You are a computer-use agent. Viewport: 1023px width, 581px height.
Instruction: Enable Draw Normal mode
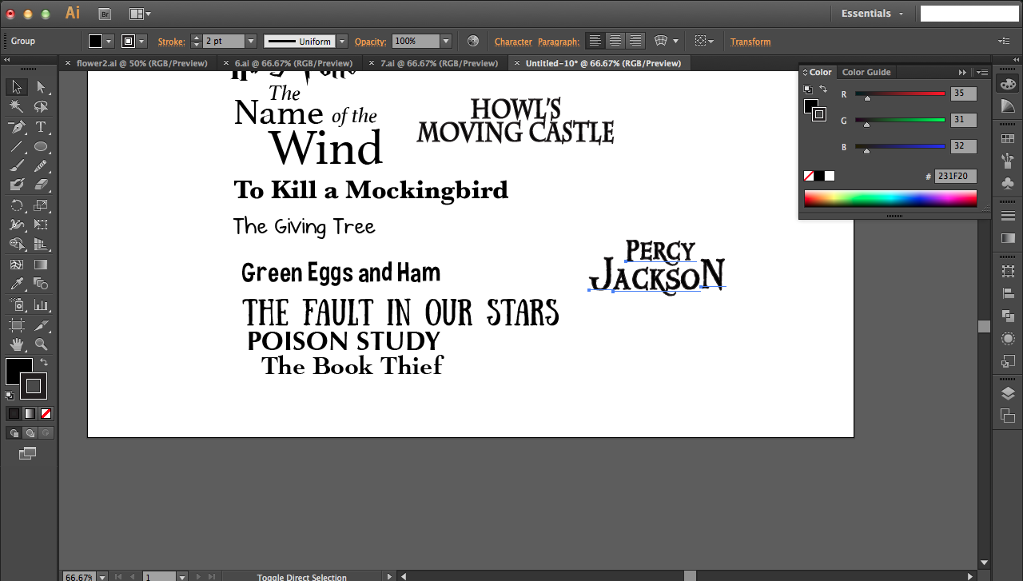14,432
